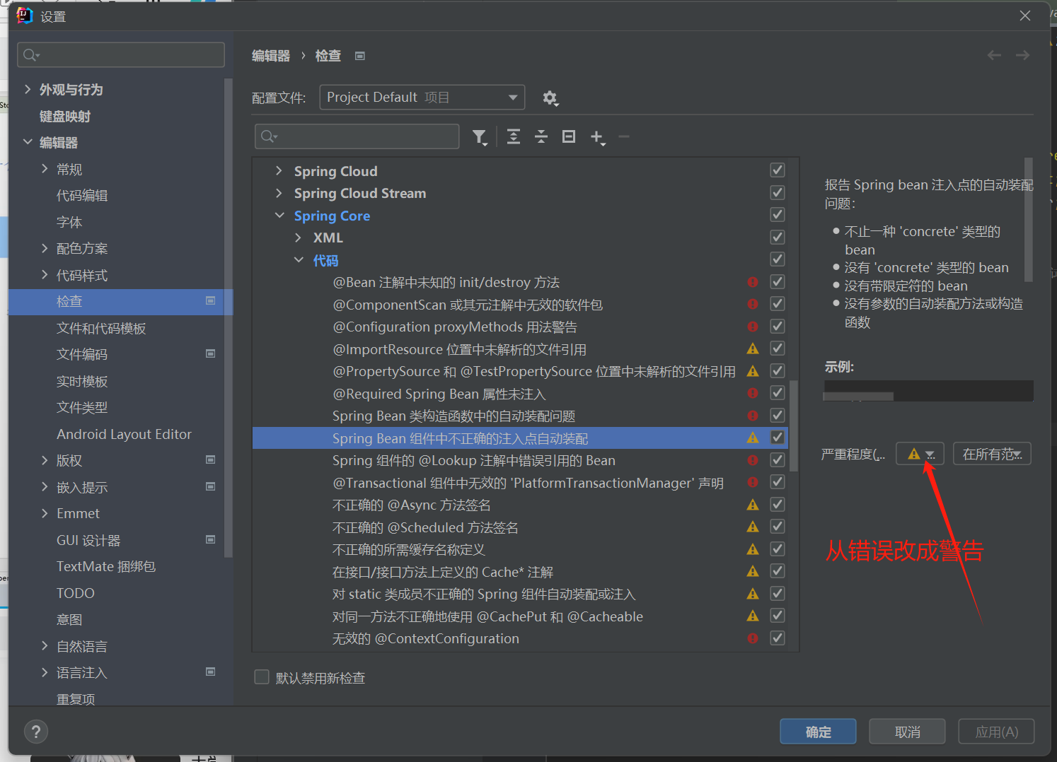Select the Spring Bean 类构造函数中的自动装配问题 inspection

pyautogui.click(x=454, y=416)
